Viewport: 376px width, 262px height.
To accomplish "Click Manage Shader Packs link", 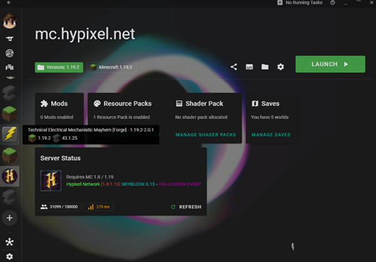I will [206, 135].
